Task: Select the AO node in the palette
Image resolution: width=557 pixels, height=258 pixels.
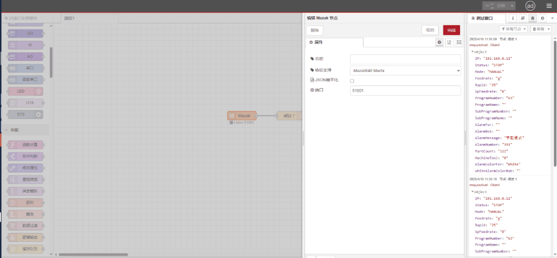Action: click(26, 57)
